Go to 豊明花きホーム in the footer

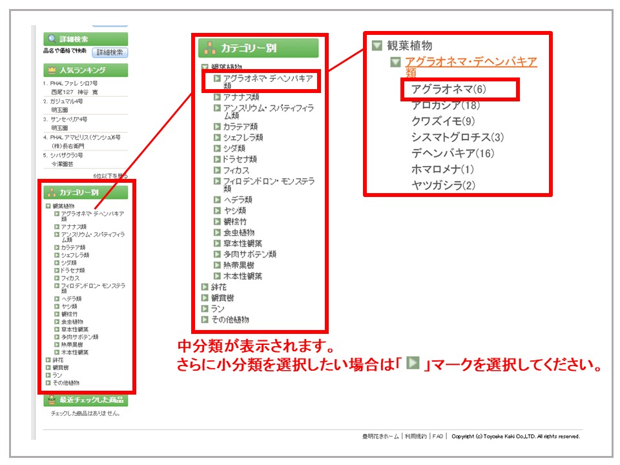[380, 437]
